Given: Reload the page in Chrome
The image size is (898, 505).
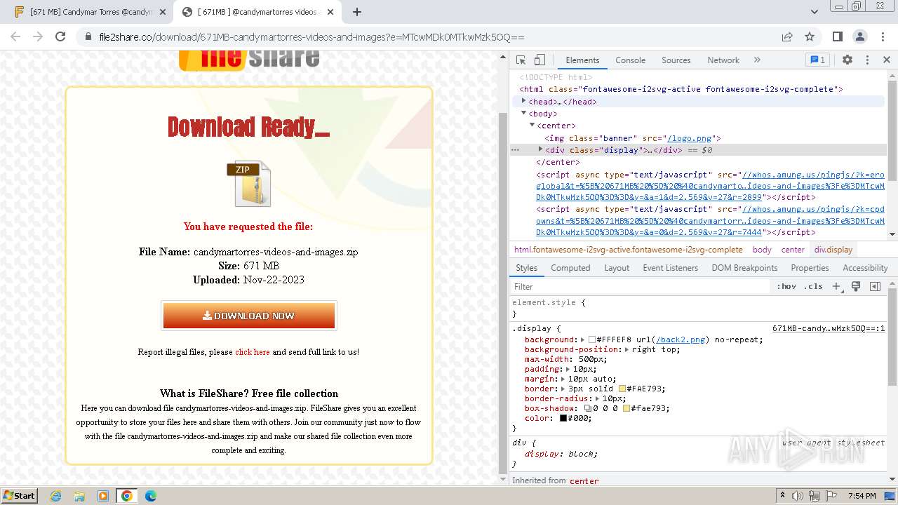Looking at the screenshot, I should 60,36.
